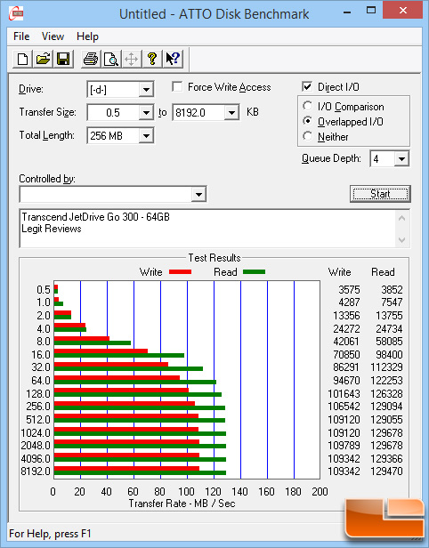The width and height of the screenshot is (429, 548).
Task: Enable the Force Write Access checkbox
Action: tap(177, 86)
